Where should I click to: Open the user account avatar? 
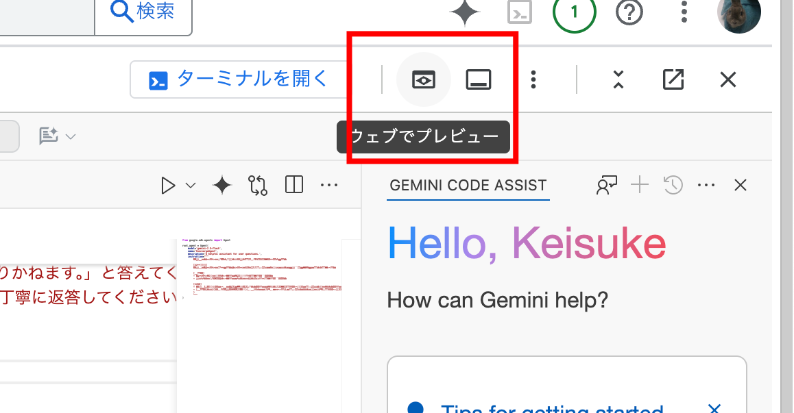pyautogui.click(x=739, y=14)
